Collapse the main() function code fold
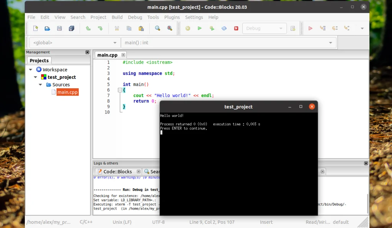Screen dimensions: 392x228 (x=119, y=90)
